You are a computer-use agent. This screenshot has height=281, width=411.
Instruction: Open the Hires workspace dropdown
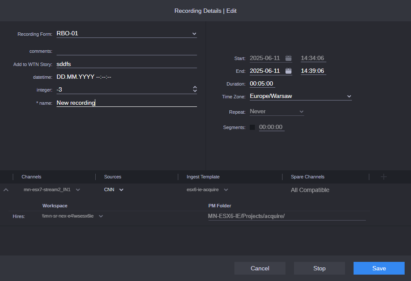[x=101, y=216]
